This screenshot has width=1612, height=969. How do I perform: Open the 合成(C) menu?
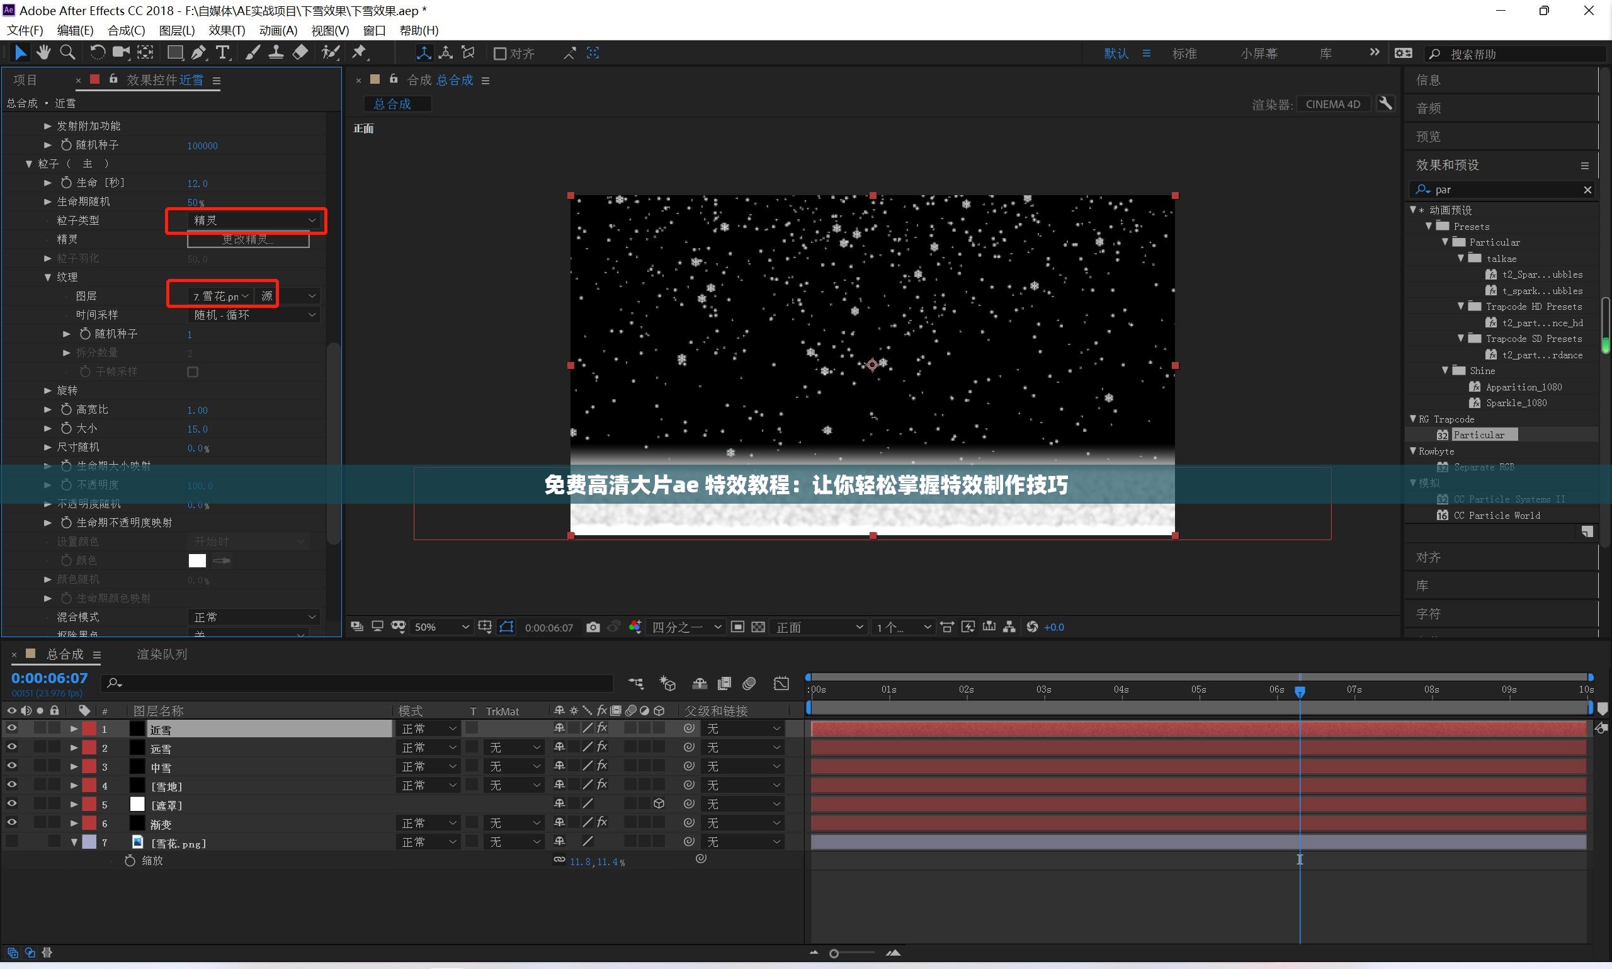point(126,30)
